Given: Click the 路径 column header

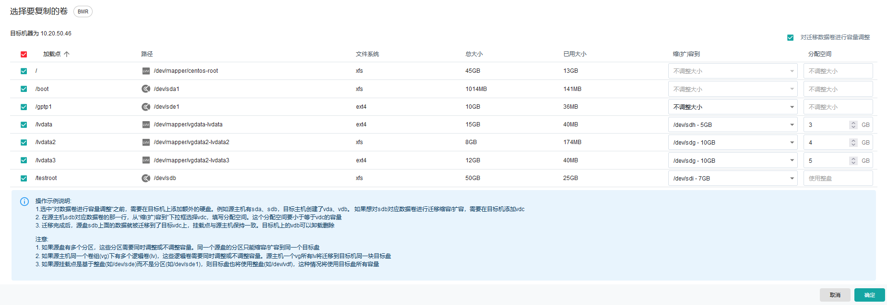Looking at the screenshot, I should pos(147,54).
